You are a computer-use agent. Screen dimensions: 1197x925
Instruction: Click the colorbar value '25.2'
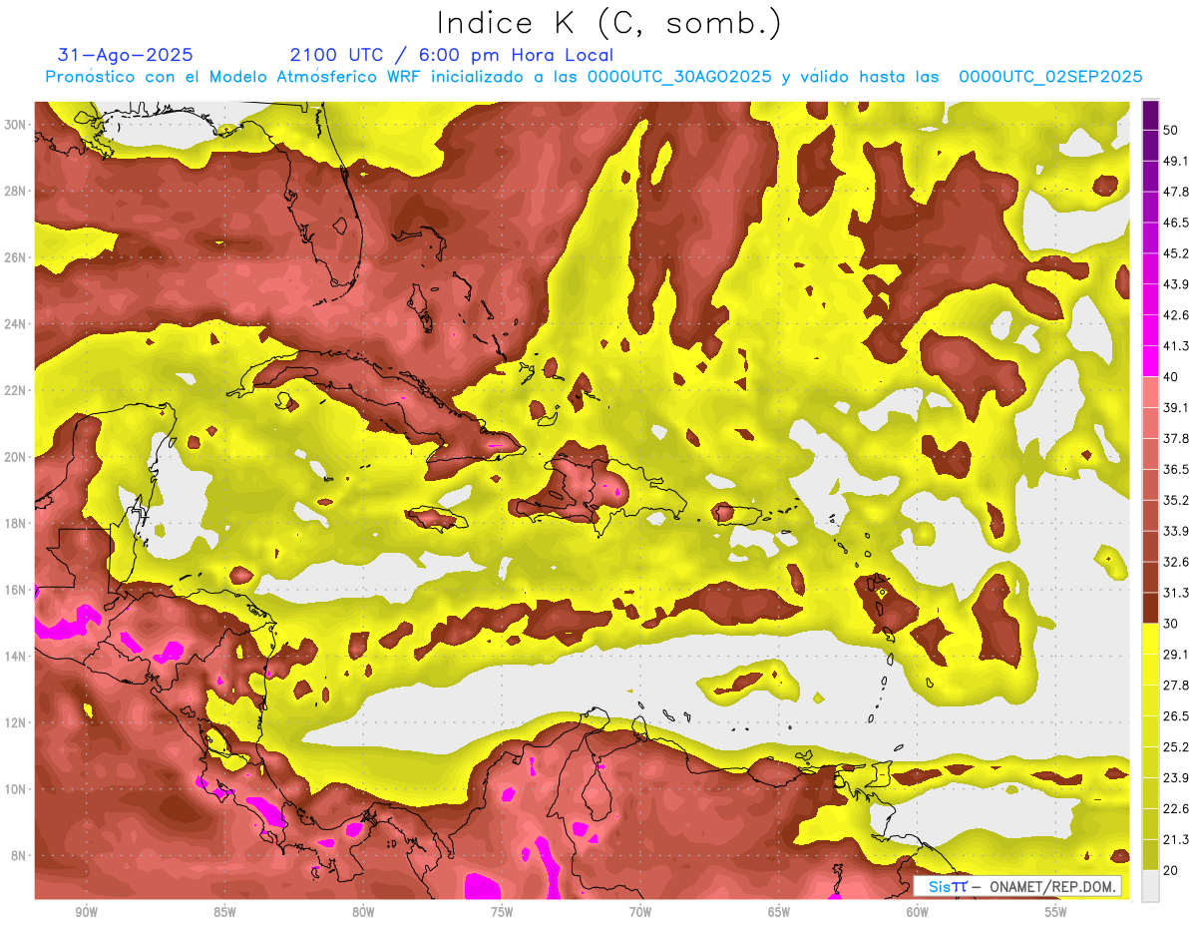click(1176, 748)
